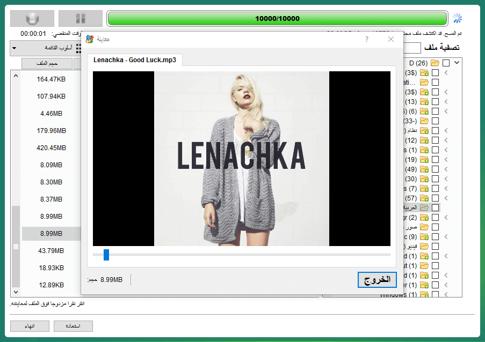
Task: Click the folder icon of the صور row
Action: (x=424, y=227)
